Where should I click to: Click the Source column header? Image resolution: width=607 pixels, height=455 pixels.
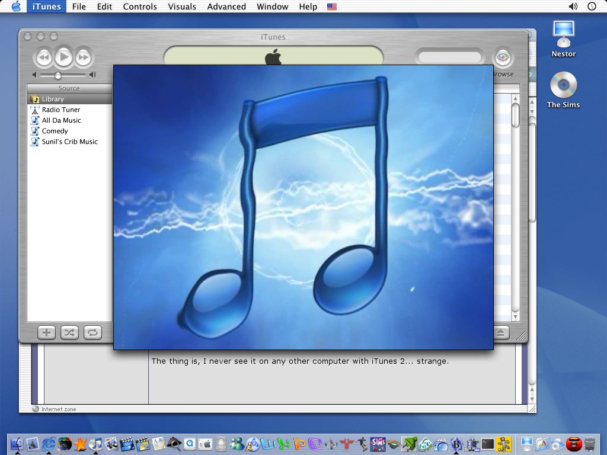pos(69,88)
